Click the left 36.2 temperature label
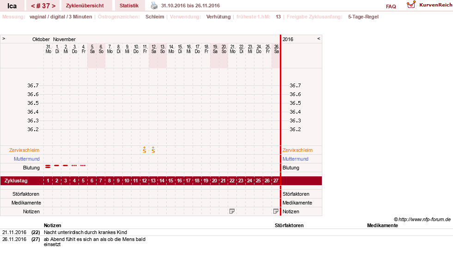 33,129
